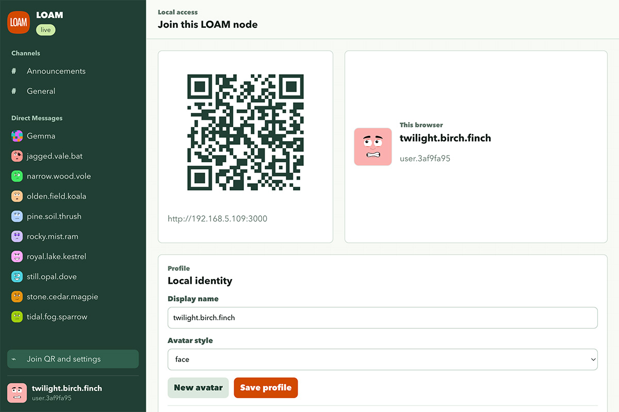Click user.3af9fa95 in This browser card

pos(425,159)
